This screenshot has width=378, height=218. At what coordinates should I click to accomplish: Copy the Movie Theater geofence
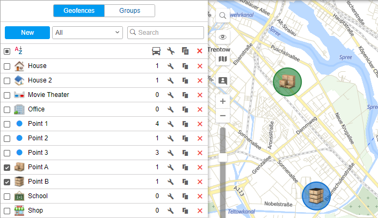[185, 95]
